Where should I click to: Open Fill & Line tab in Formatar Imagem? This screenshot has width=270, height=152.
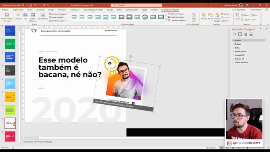point(235,34)
